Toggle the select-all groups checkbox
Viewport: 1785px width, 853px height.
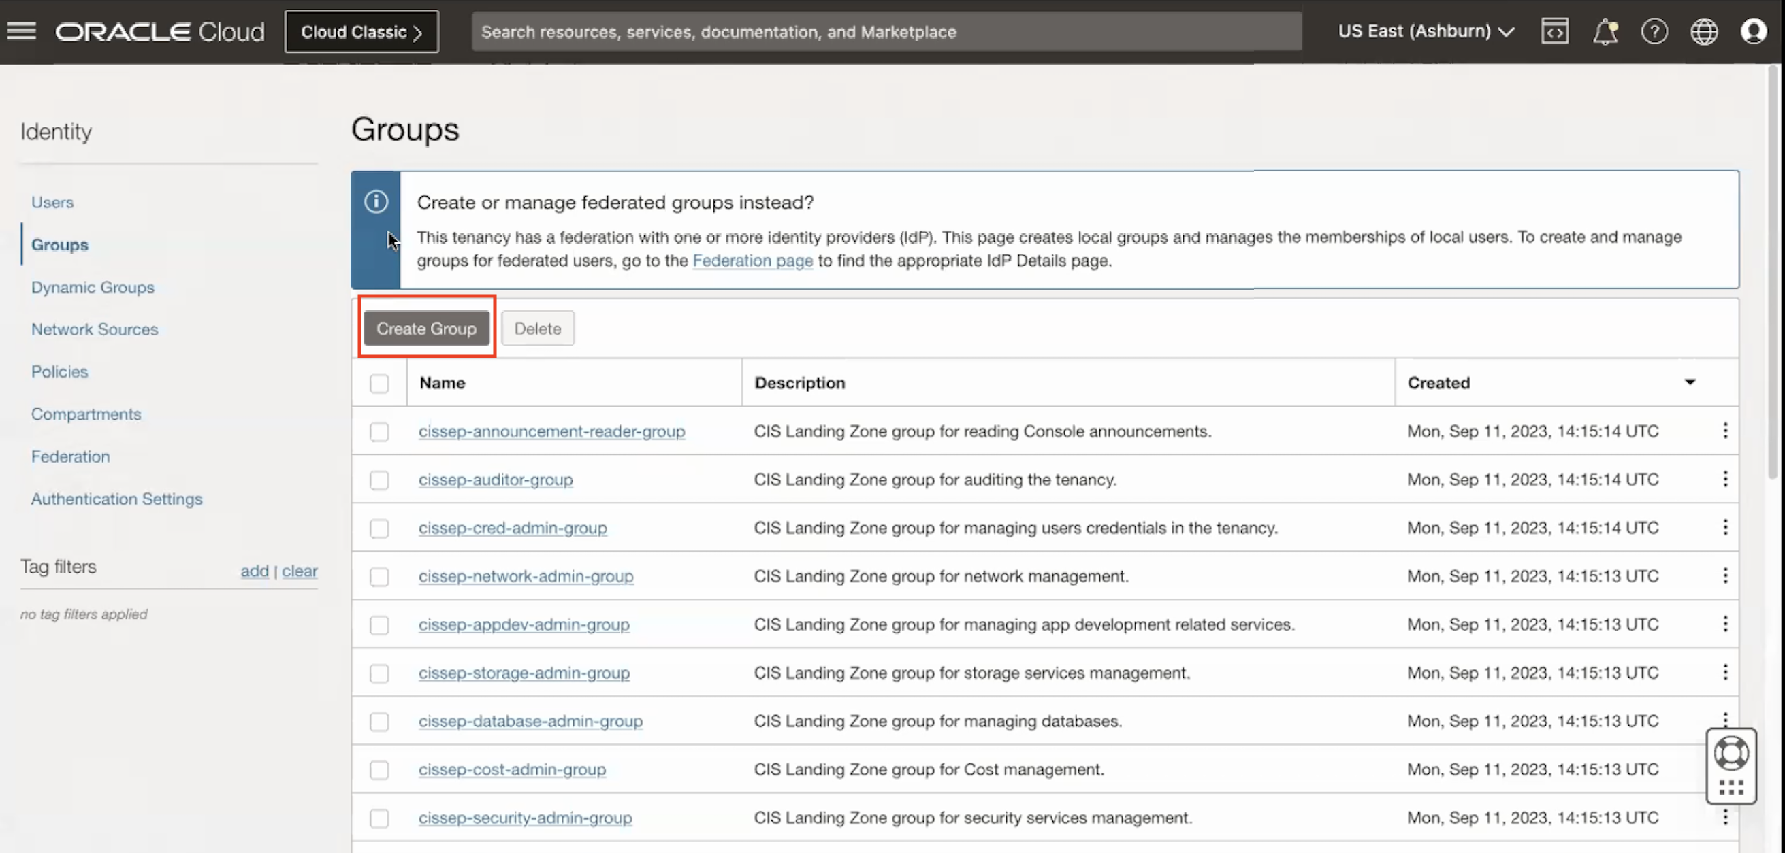[380, 383]
